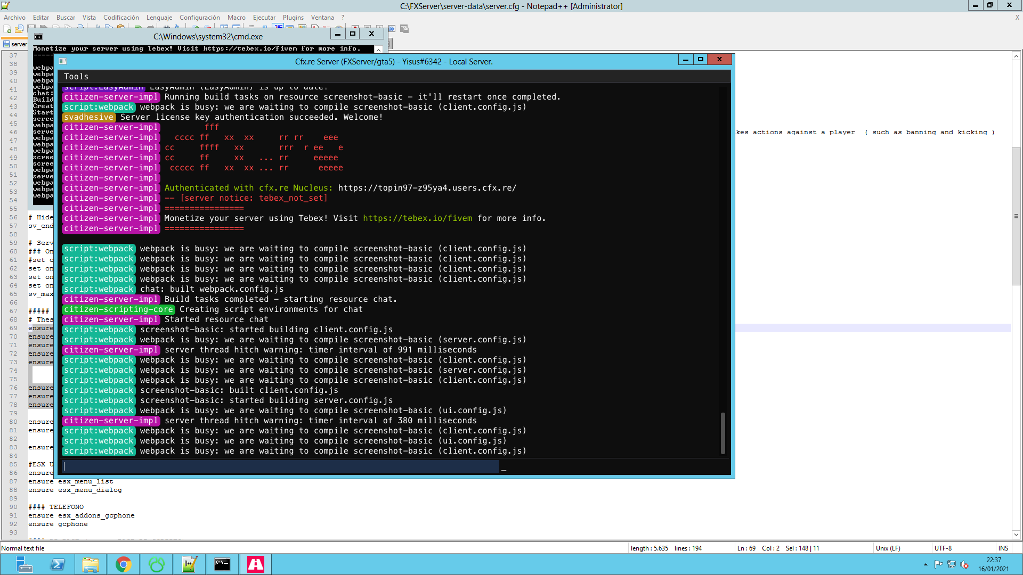Click the '#### TELEFONO' comment line

[x=56, y=507]
